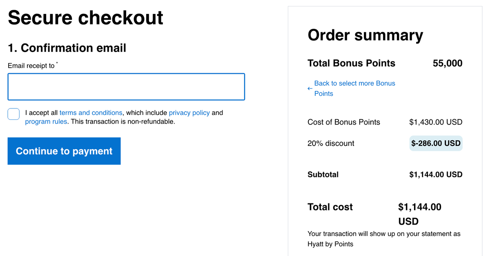Click the email receipt input field
The width and height of the screenshot is (490, 256).
click(126, 86)
